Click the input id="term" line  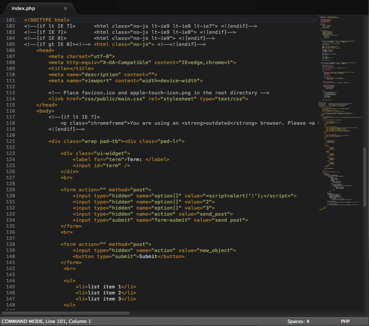tap(101, 165)
